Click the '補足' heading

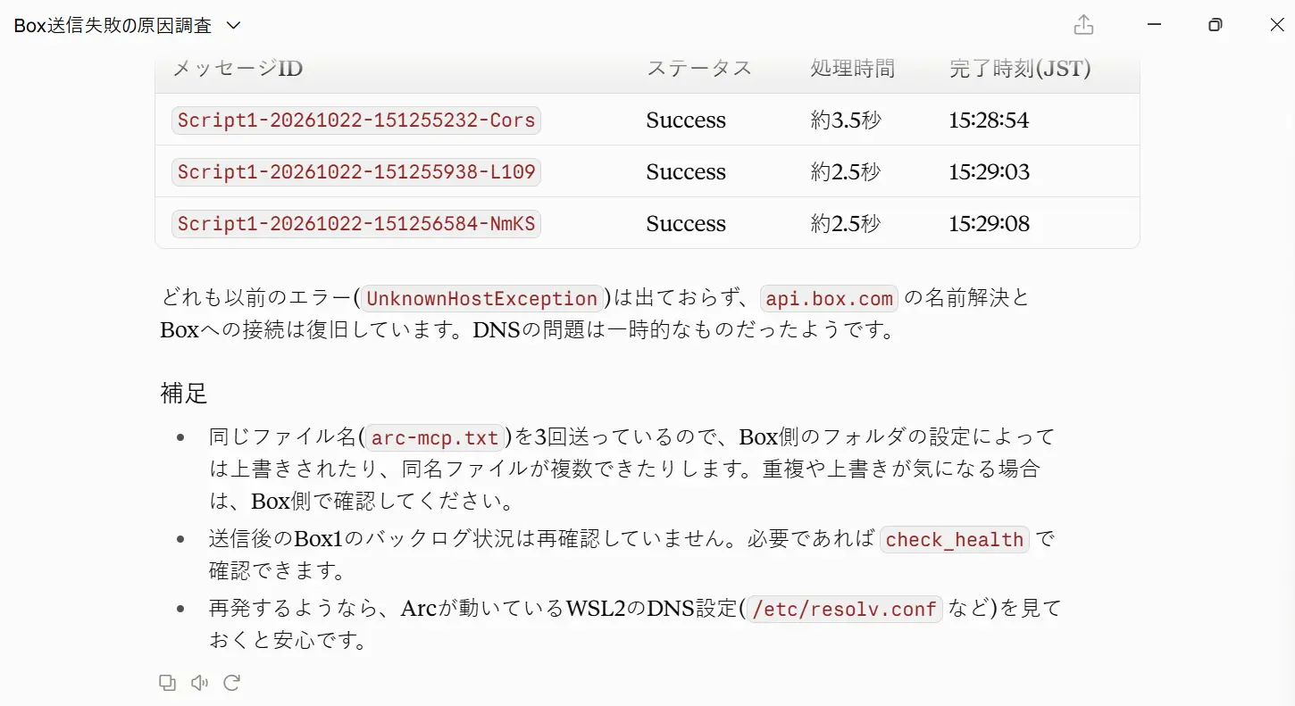[x=184, y=393]
